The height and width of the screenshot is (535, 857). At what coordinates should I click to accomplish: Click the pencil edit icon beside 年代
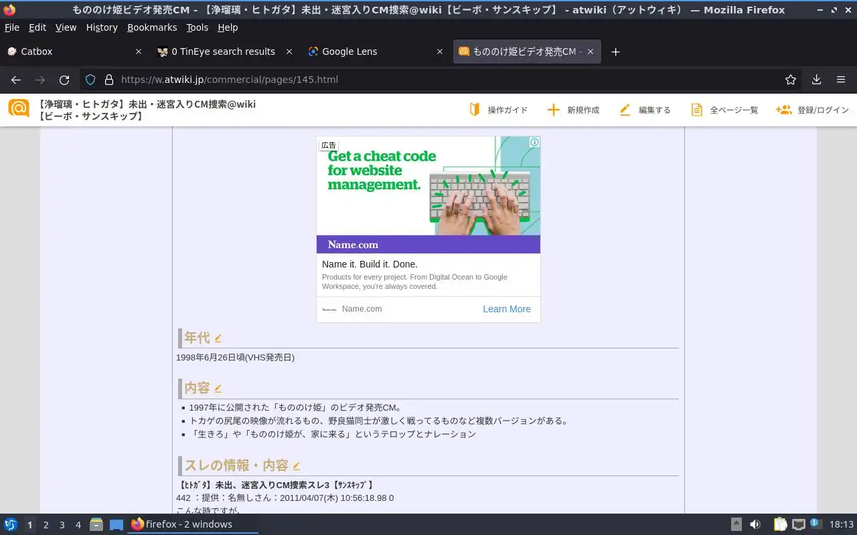point(218,338)
